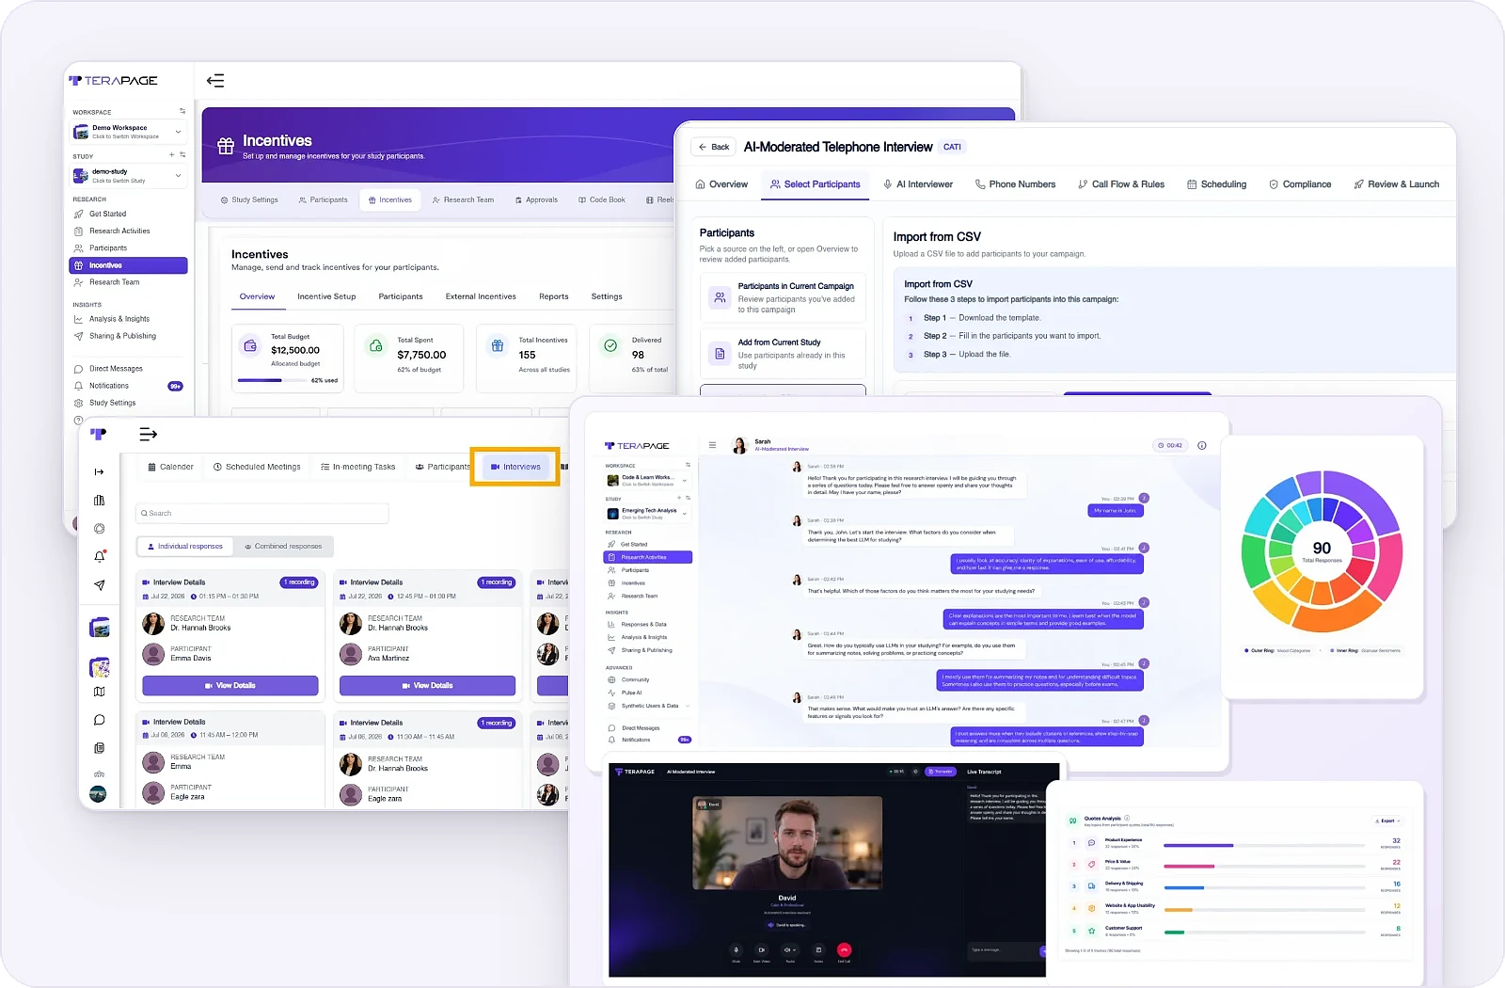Viewport: 1505px width, 988px height.
Task: Open Export dropdown in Quotes Analysis panel
Action: click(x=1387, y=821)
